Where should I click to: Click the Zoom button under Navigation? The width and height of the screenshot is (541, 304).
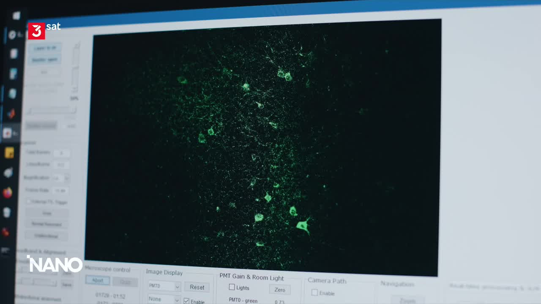coord(407,300)
